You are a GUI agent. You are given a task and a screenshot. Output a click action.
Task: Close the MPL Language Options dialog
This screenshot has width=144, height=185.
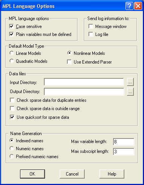[x=138, y=6]
